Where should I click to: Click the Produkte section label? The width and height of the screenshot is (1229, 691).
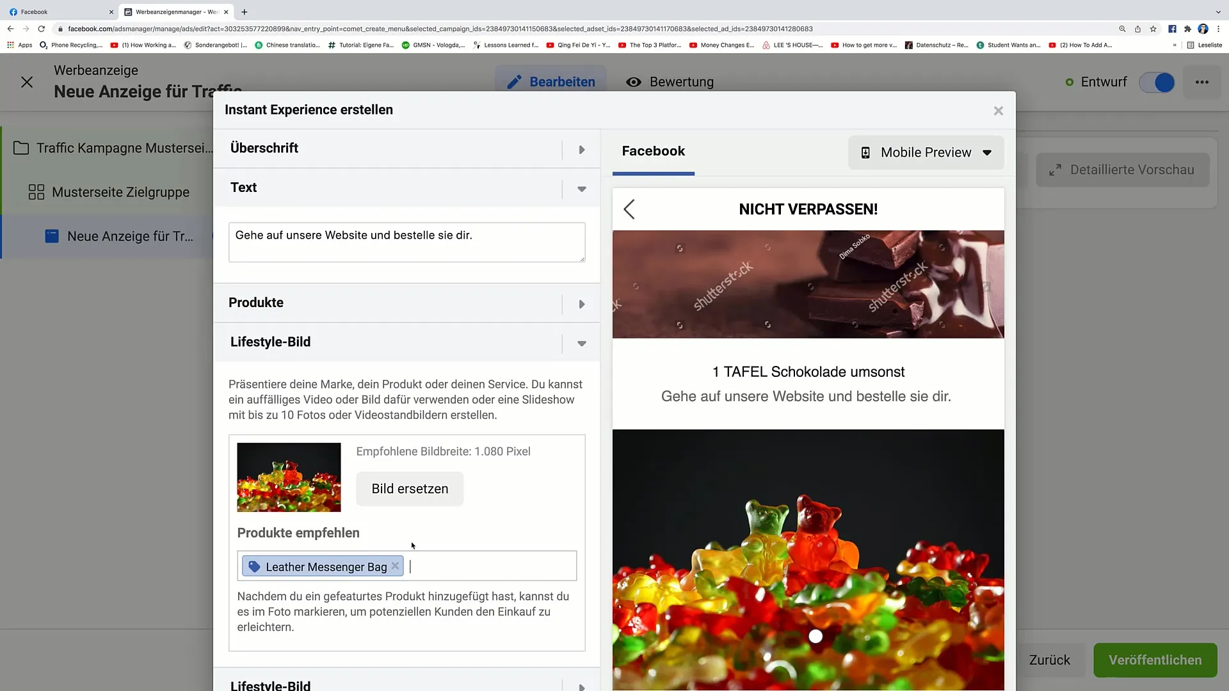click(256, 303)
